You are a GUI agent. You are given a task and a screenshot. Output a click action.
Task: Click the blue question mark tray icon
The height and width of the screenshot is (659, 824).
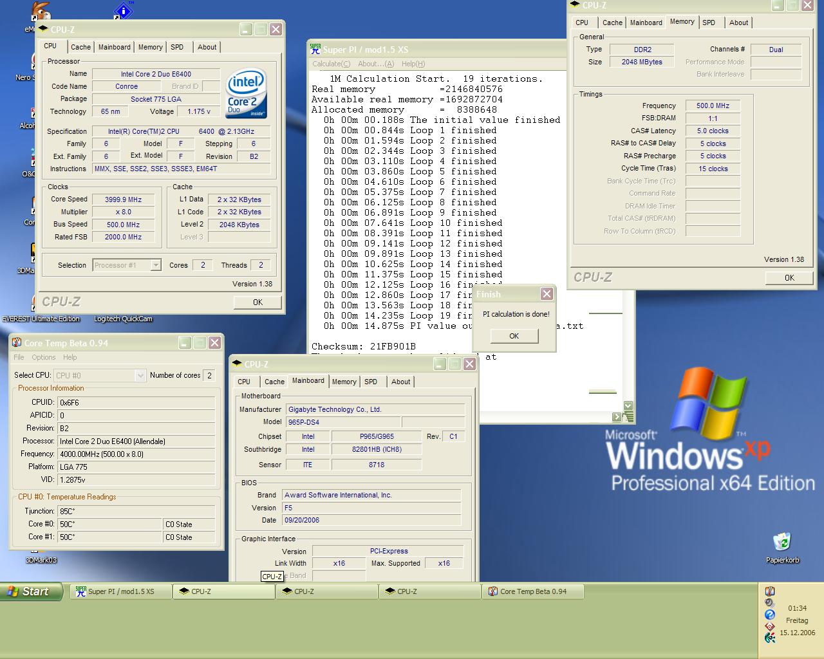tap(769, 615)
